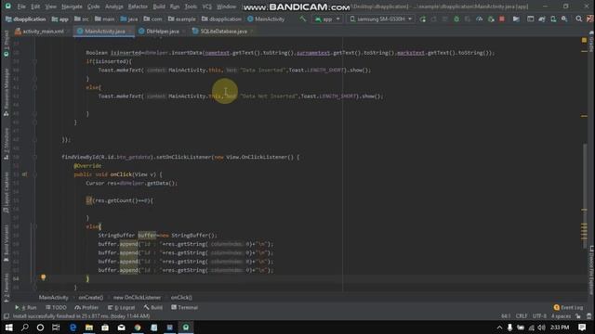Open the Build tool window
Screen dimensions: 595x334
coord(152,307)
